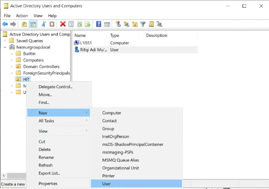Choose InetOrgPerson from the New submenu
This screenshot has height=189, width=269.
136,137
